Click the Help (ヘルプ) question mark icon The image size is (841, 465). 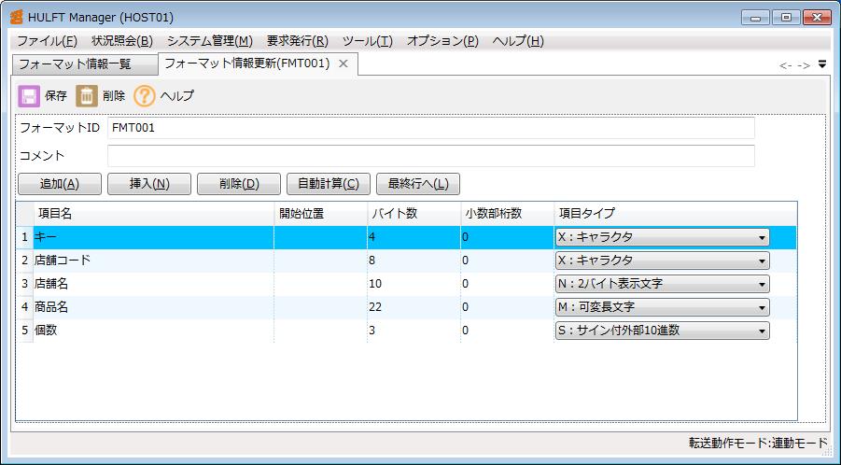tap(145, 96)
